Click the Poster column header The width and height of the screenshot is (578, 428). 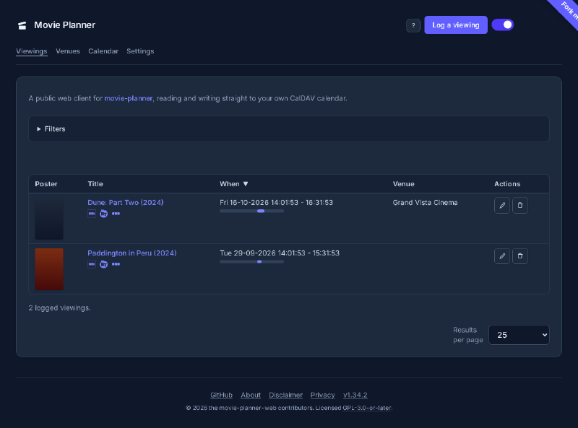tap(46, 184)
